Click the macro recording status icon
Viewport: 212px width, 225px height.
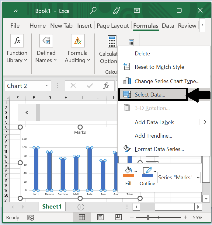[31, 217]
